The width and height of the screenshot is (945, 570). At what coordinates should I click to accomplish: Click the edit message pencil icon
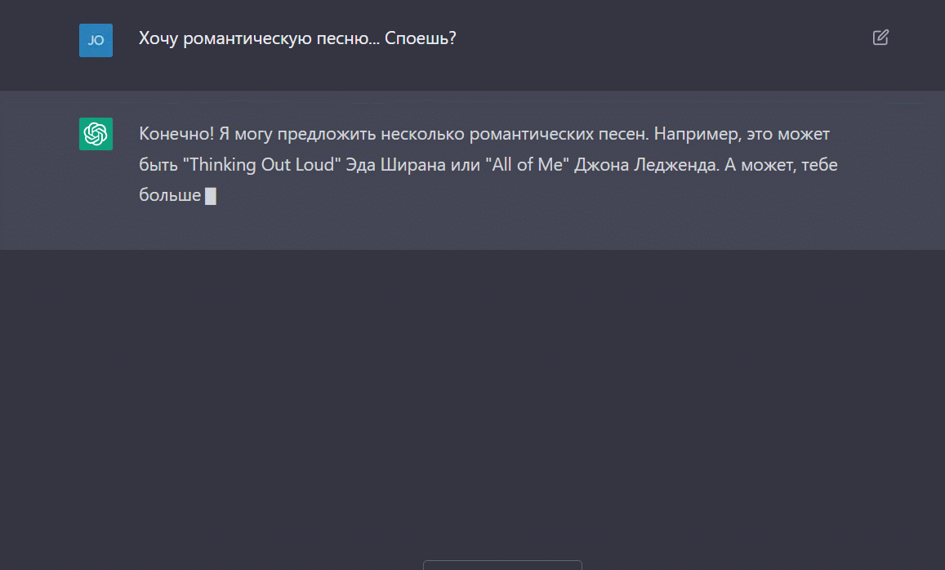click(x=880, y=38)
